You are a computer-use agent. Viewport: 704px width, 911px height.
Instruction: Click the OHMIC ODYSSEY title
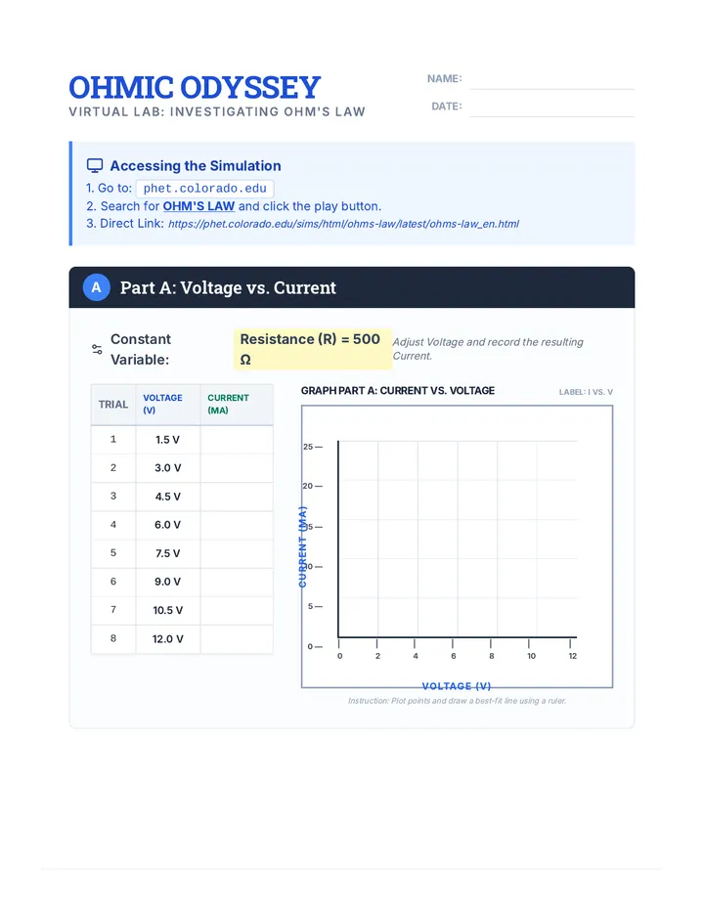tap(195, 87)
